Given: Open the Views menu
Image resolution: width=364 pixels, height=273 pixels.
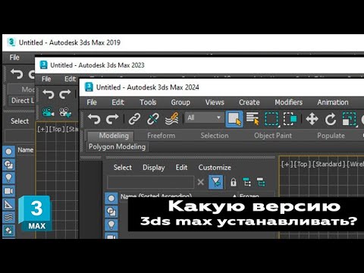Looking at the screenshot, I should pos(215,102).
